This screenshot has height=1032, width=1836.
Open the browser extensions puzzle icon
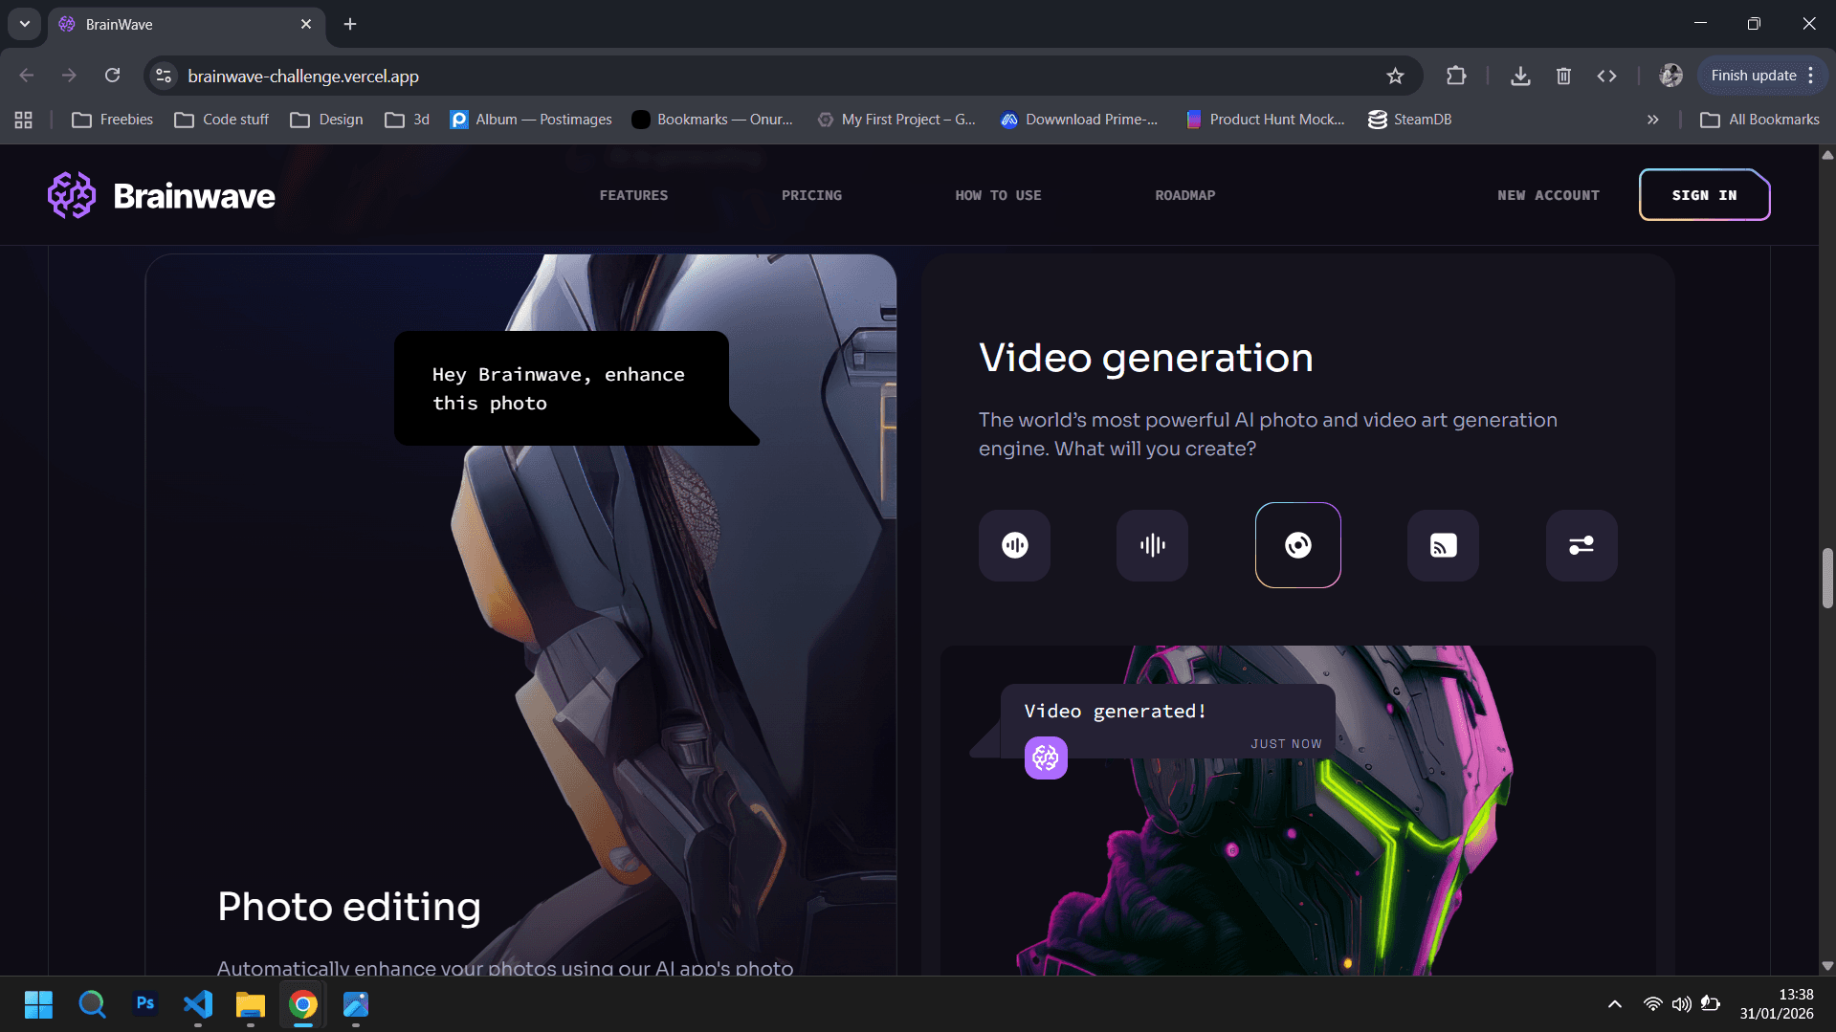1456,76
